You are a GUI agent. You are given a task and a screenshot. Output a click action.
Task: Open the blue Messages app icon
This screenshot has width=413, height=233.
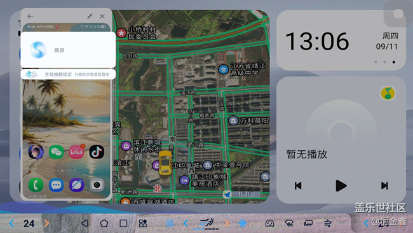(56, 185)
